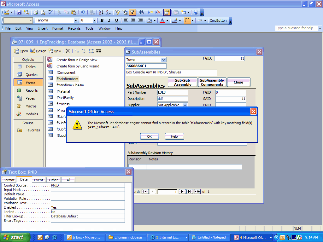Screen dimensions: 323x242
Task: Select Center alignment formatting
Action: (x=133, y=20)
